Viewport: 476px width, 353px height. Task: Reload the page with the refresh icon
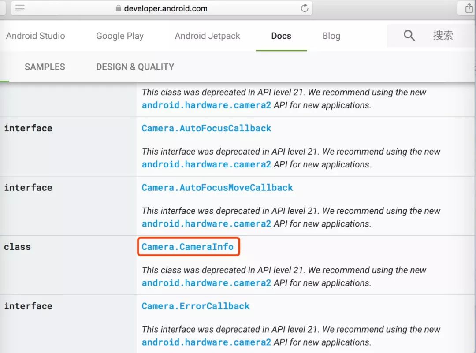coord(304,8)
